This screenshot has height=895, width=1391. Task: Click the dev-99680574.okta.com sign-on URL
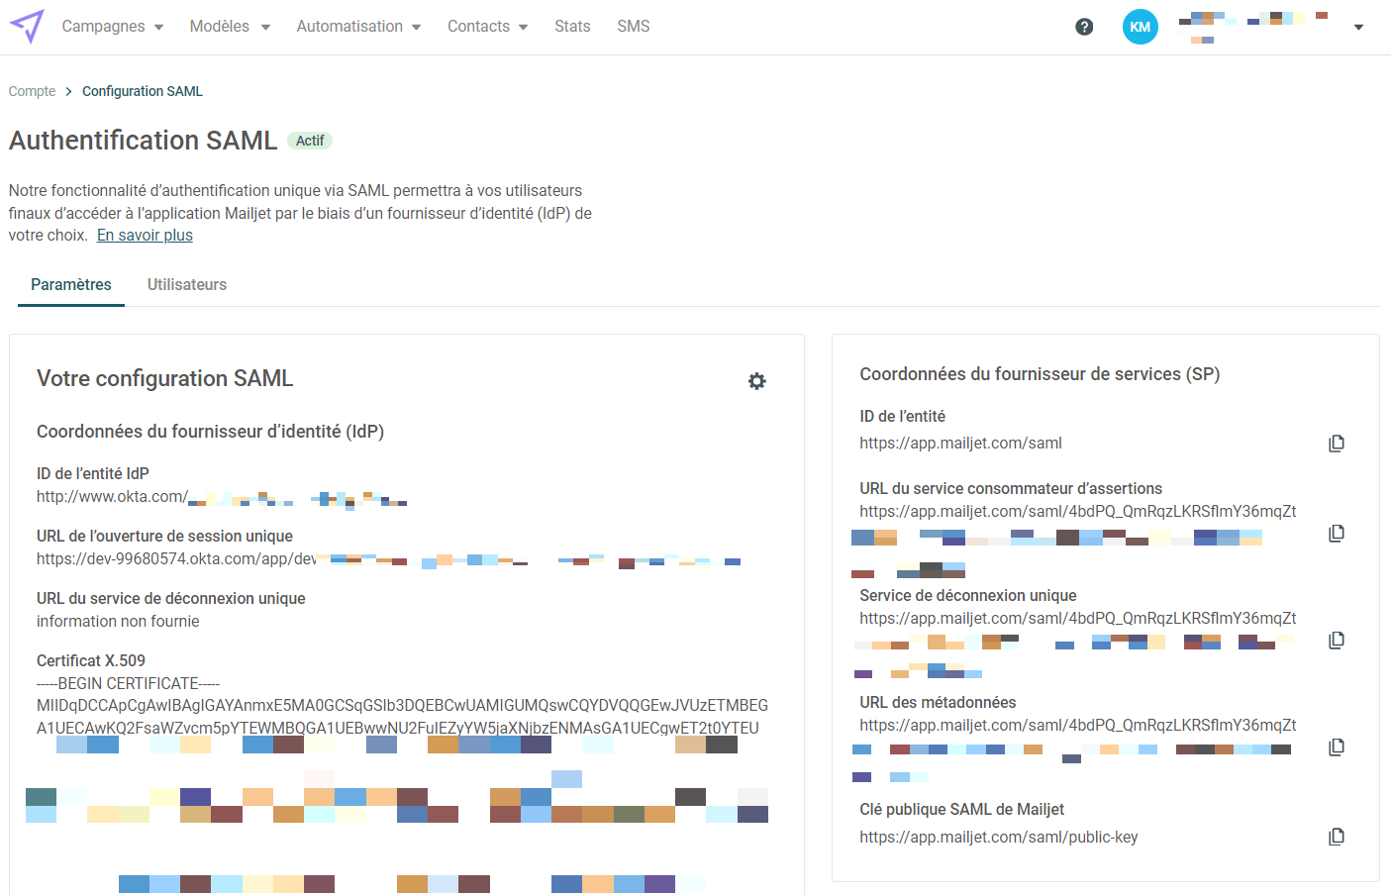pyautogui.click(x=176, y=559)
